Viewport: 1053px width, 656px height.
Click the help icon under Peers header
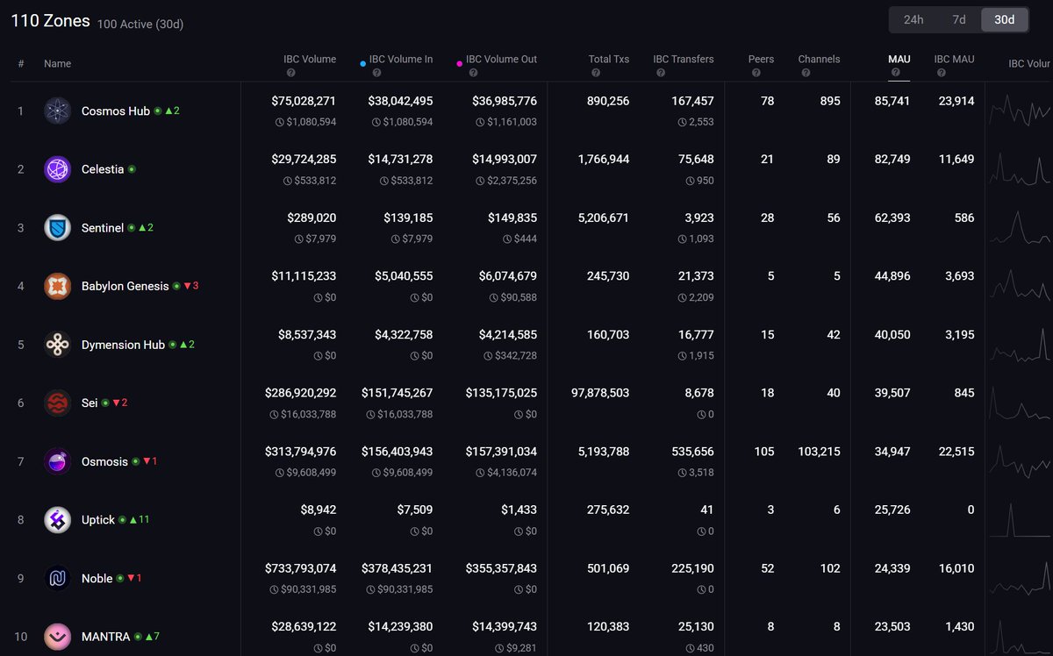coord(756,73)
